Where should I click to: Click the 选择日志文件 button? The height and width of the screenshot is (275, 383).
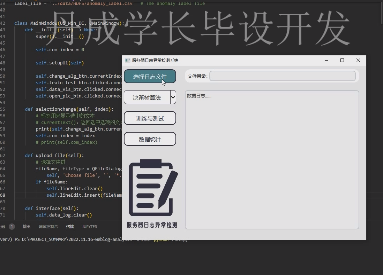150,77
